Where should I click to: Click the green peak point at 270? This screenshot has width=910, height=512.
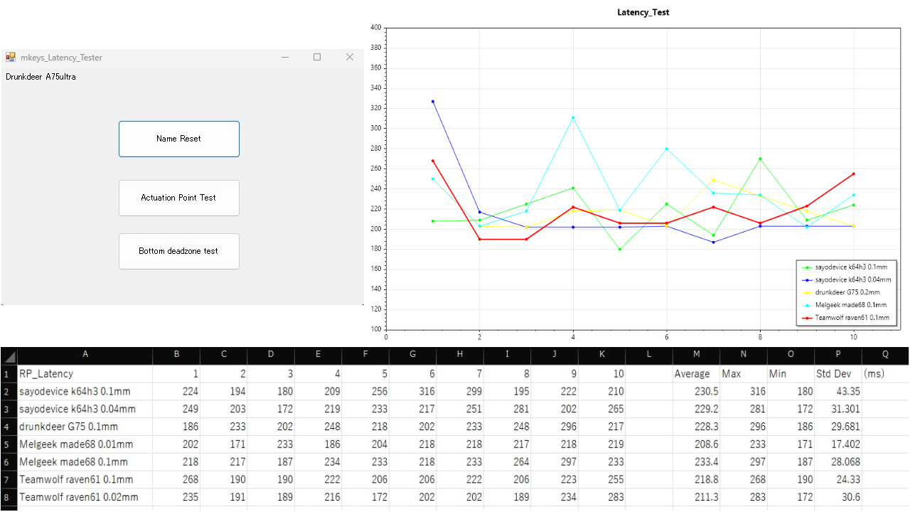(x=760, y=159)
